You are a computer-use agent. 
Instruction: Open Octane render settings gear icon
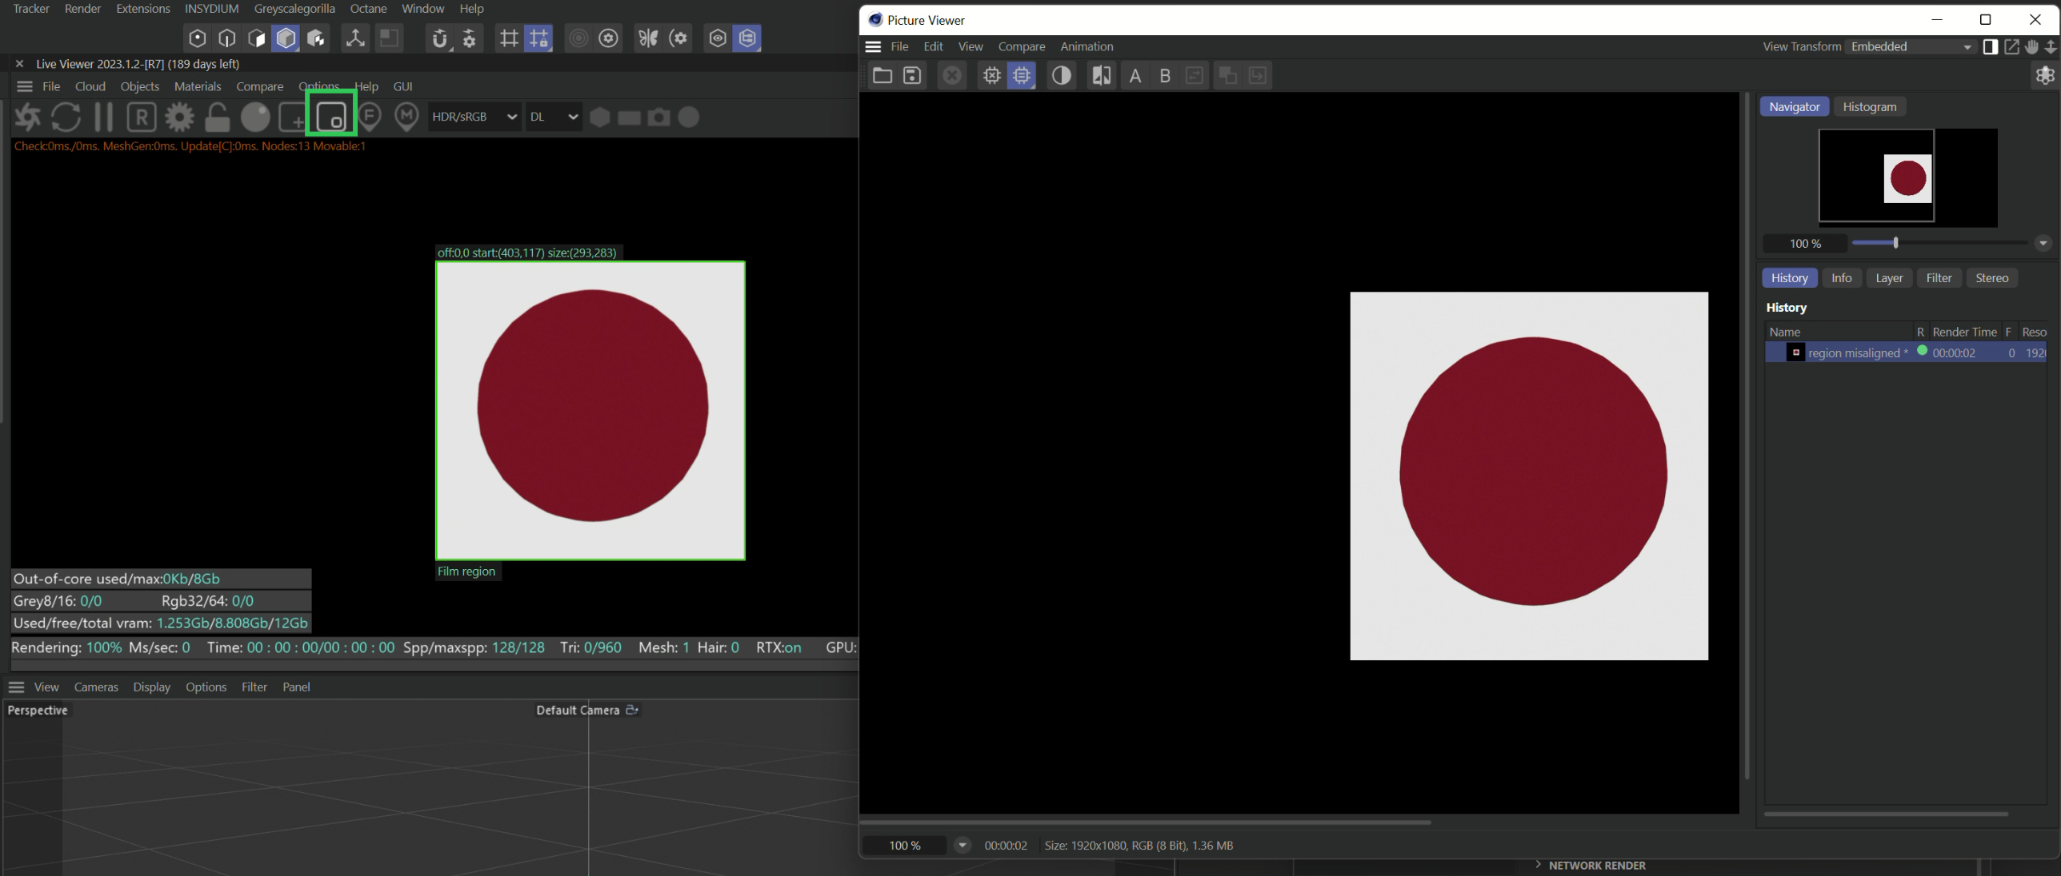click(x=179, y=117)
